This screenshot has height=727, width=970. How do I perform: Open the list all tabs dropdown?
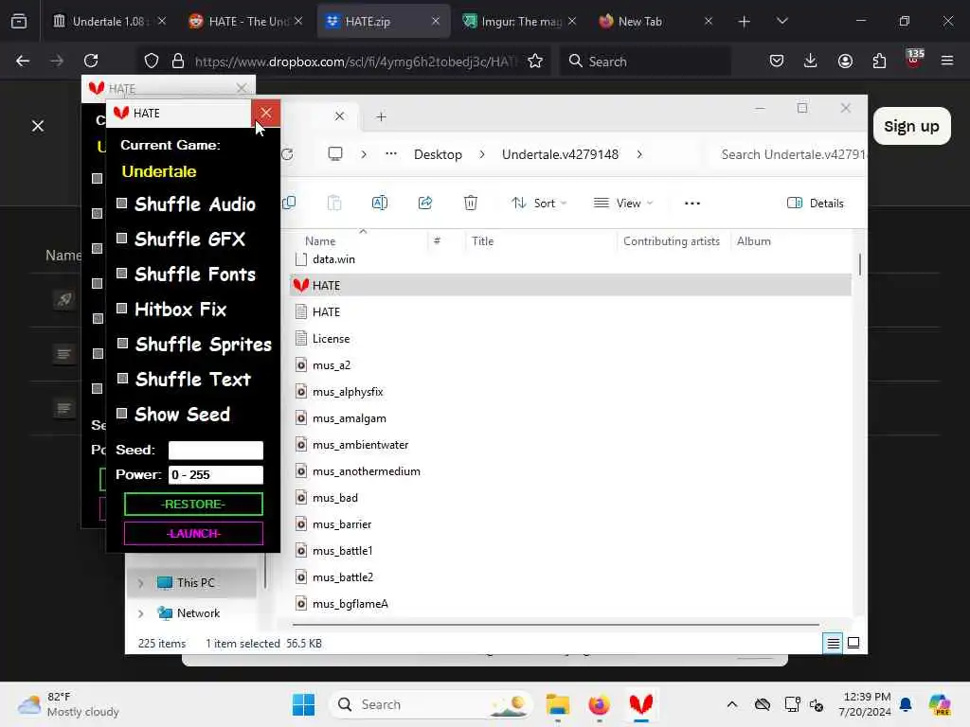coord(782,21)
